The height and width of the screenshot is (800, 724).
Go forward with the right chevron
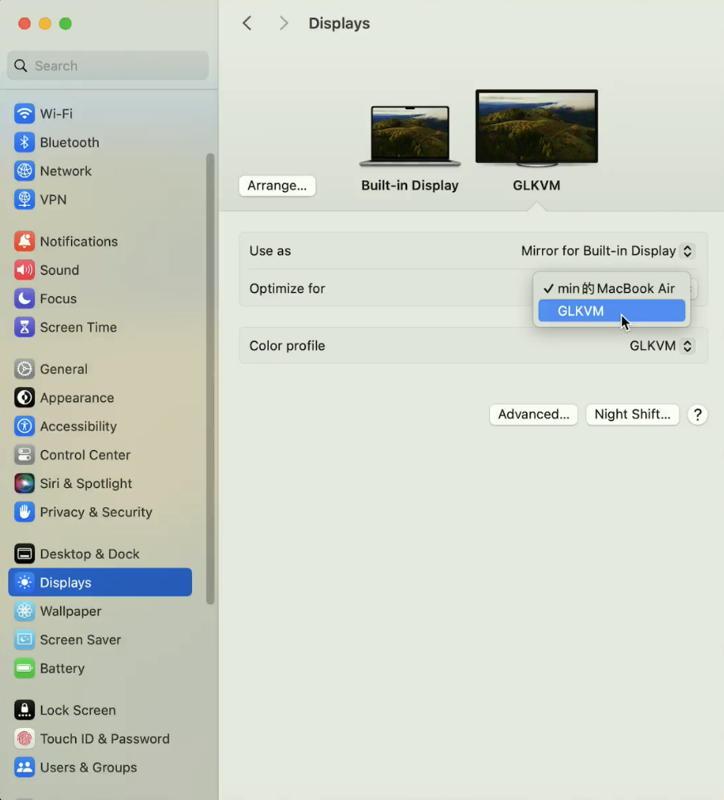point(284,23)
